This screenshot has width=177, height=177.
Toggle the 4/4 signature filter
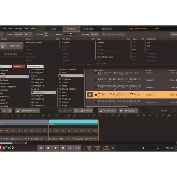pos(134,50)
